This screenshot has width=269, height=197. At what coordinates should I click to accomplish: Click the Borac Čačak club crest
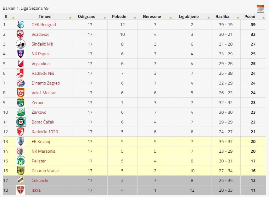point(21,122)
